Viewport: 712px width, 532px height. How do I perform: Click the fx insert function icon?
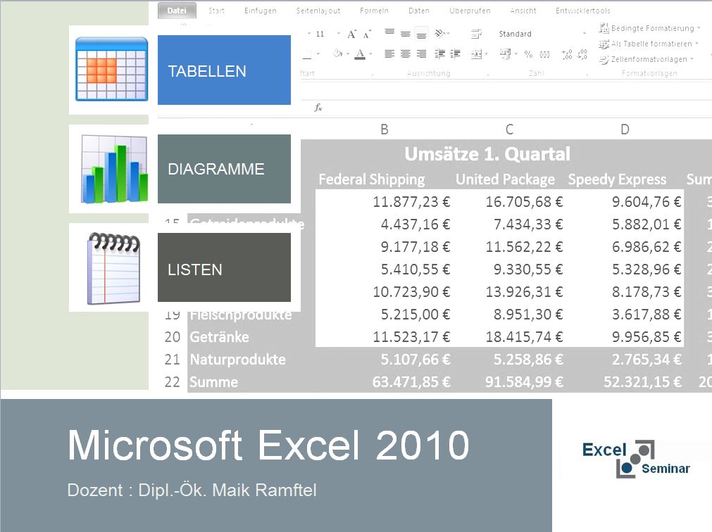coord(318,108)
